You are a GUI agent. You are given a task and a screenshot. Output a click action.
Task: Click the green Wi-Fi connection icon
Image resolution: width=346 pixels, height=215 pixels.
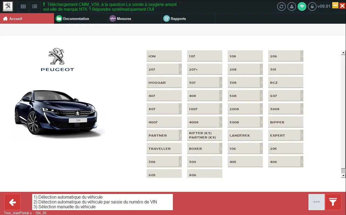[302, 6]
